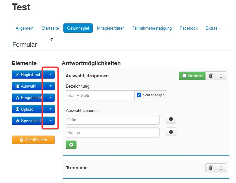
Task: Uncheck the nicht anzeigen checkbox
Action: [x=139, y=95]
